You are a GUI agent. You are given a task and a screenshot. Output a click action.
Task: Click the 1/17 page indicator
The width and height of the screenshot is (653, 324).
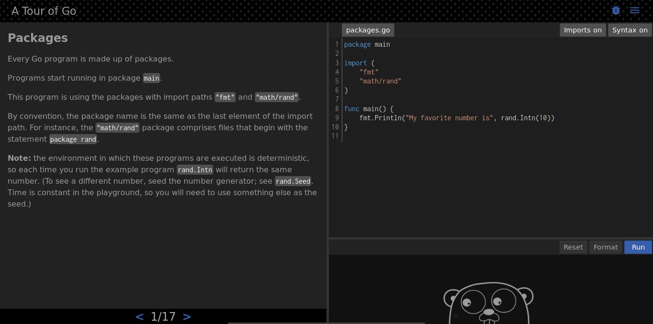tap(163, 316)
